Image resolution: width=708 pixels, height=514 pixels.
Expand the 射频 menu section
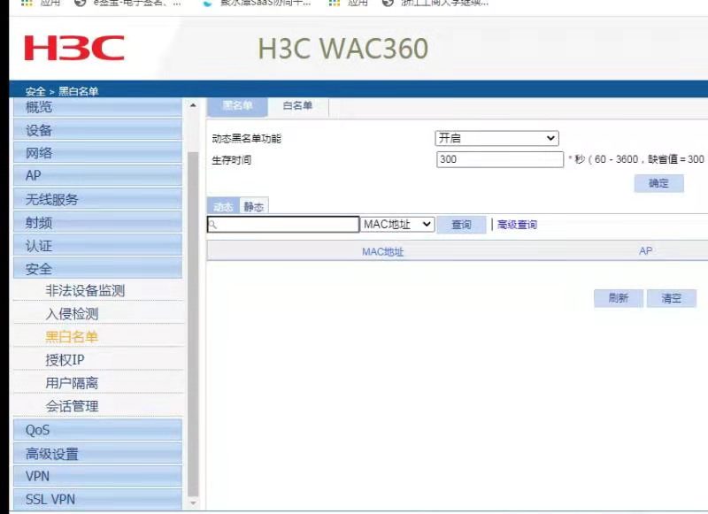tap(97, 222)
